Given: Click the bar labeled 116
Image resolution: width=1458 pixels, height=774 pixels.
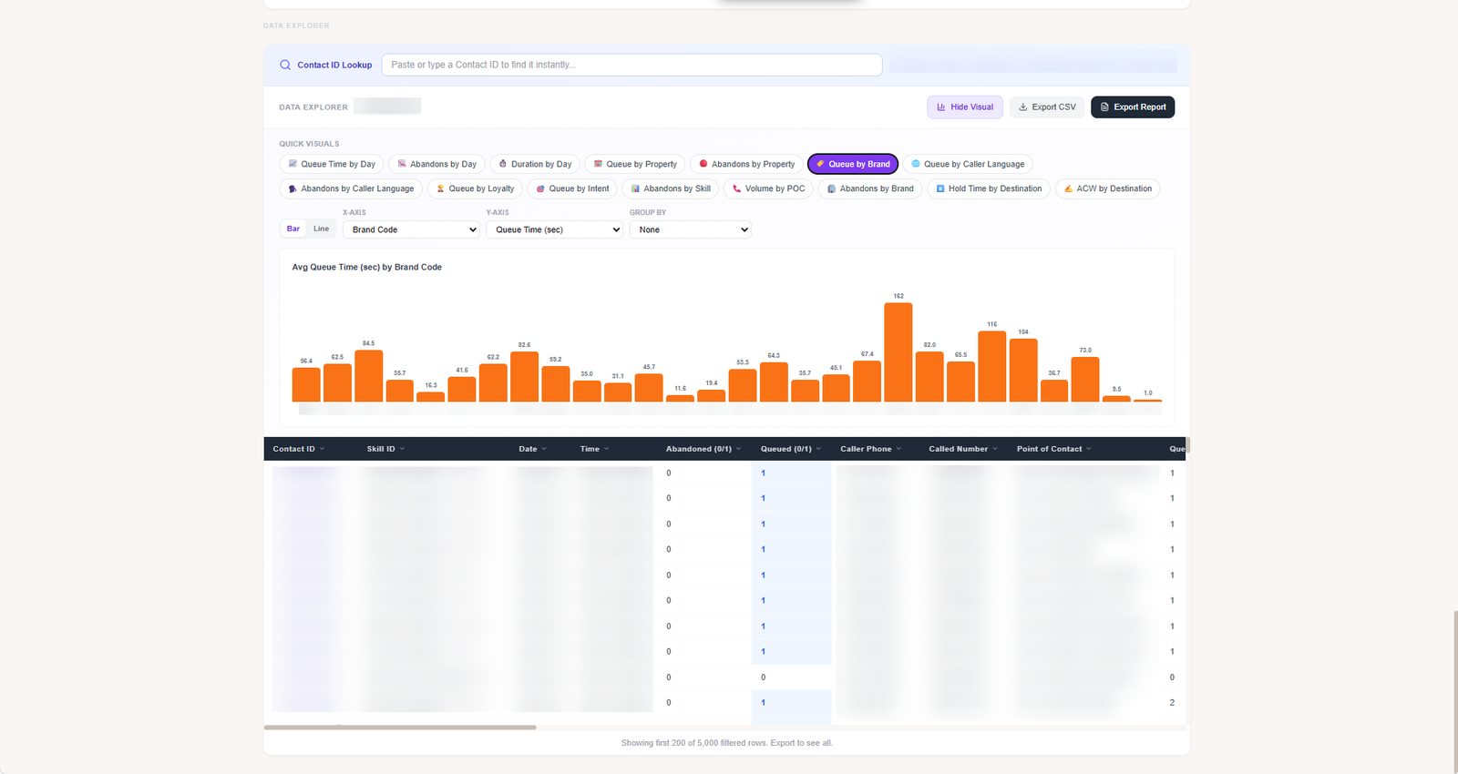Looking at the screenshot, I should [x=991, y=366].
